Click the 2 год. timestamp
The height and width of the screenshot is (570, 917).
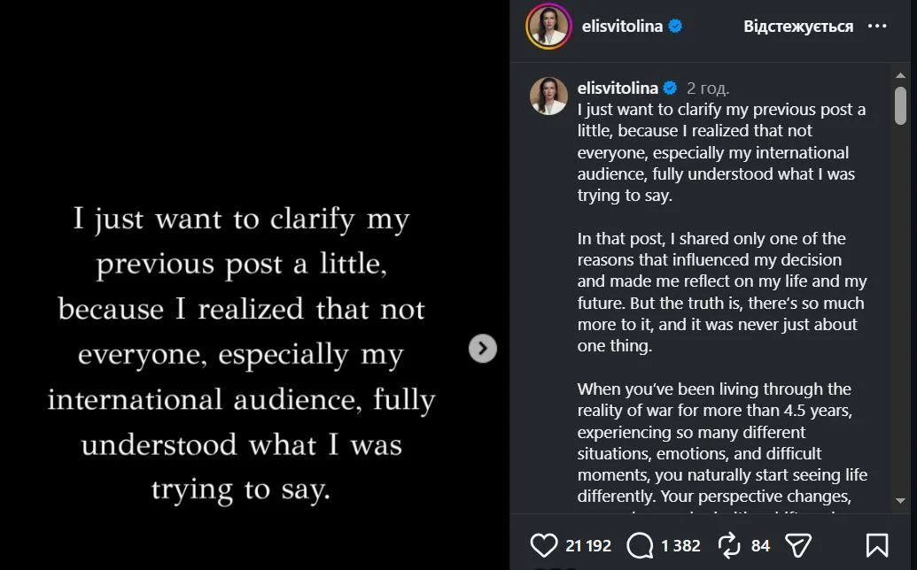pos(708,89)
